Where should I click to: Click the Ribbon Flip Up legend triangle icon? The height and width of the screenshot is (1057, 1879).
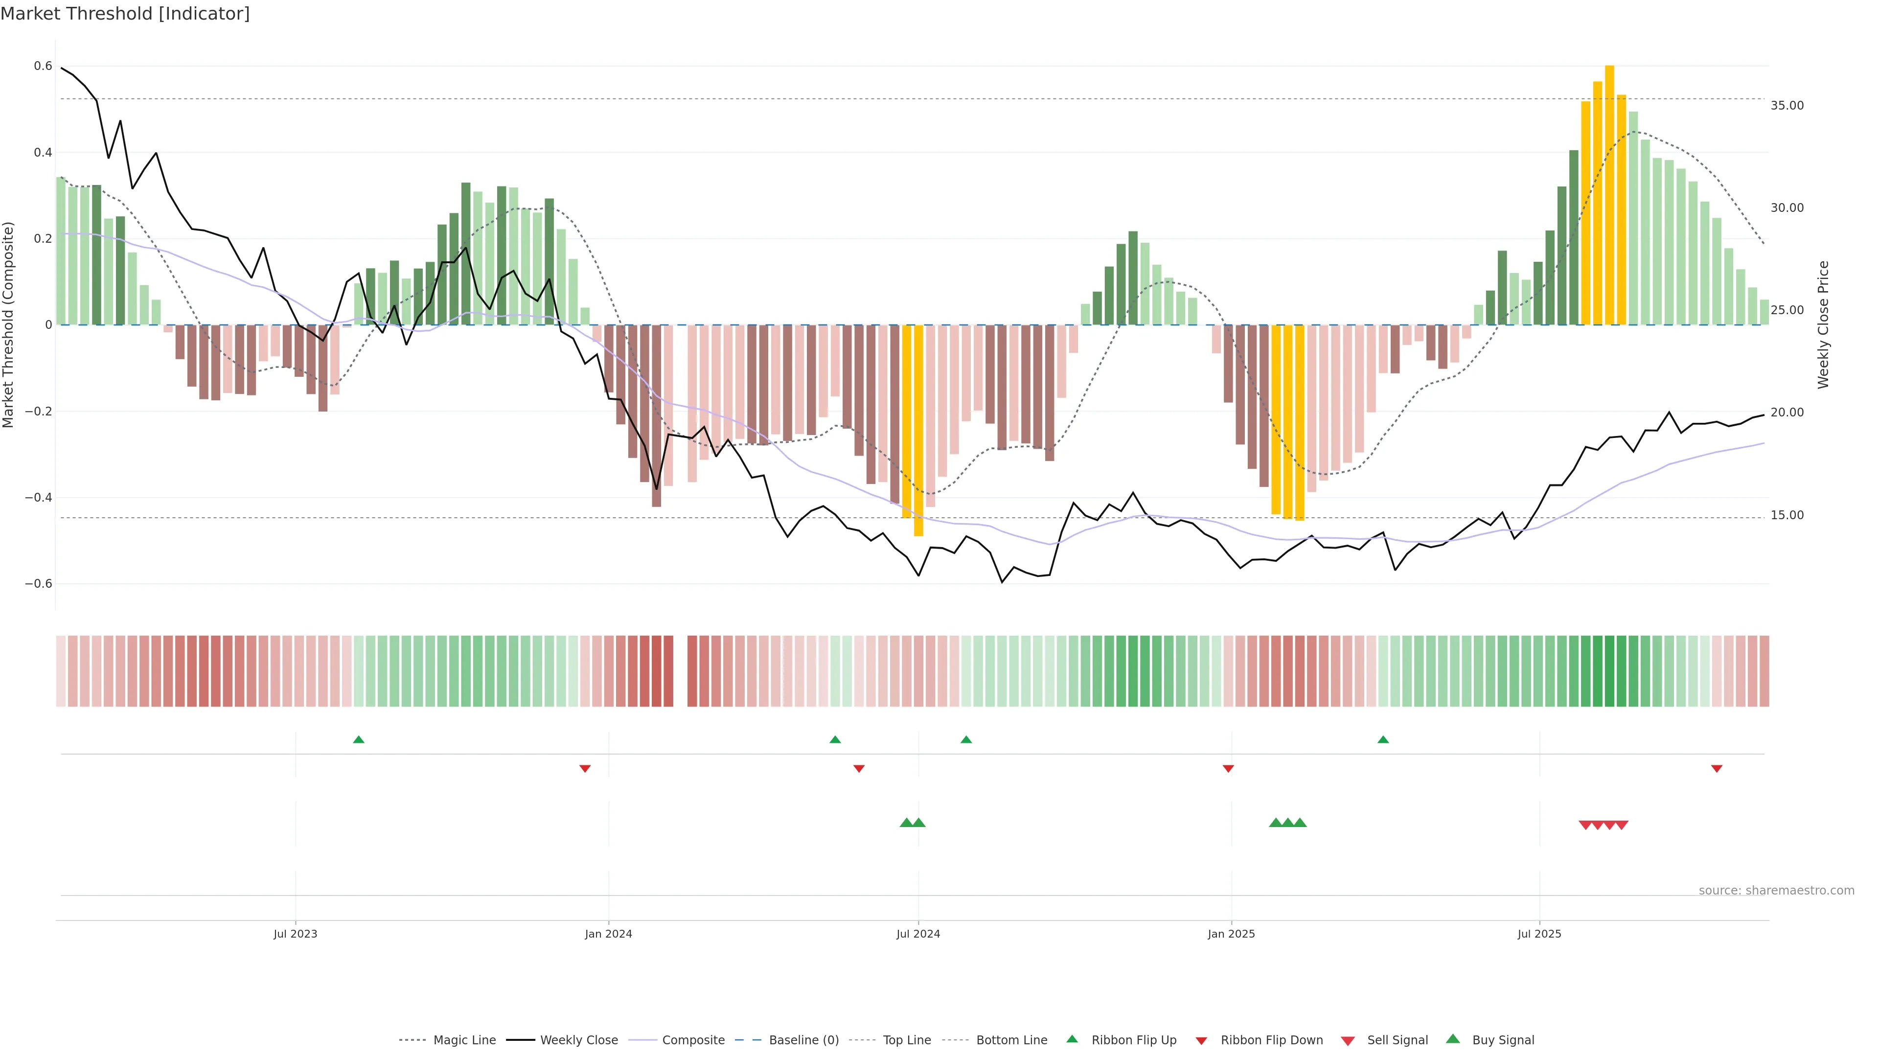(1072, 1039)
